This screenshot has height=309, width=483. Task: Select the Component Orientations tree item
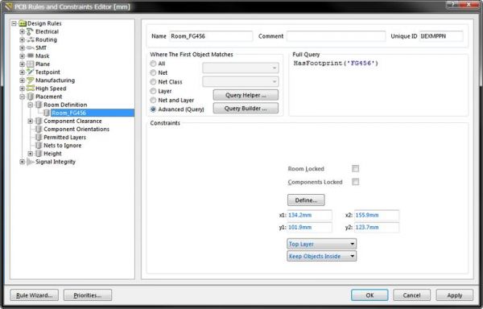76,129
